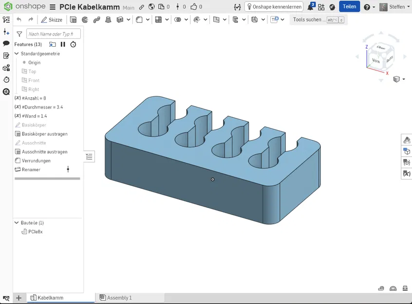Click the Skizze sketch tool button
This screenshot has height=304, width=412.
pyautogui.click(x=52, y=20)
